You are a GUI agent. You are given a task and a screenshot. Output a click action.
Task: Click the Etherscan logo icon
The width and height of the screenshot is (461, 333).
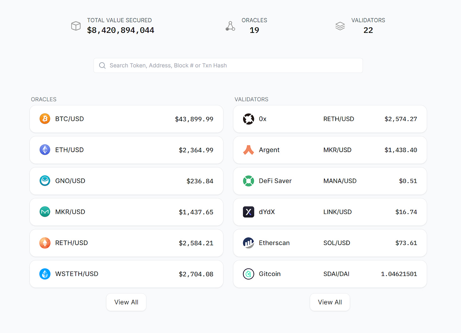coord(249,243)
